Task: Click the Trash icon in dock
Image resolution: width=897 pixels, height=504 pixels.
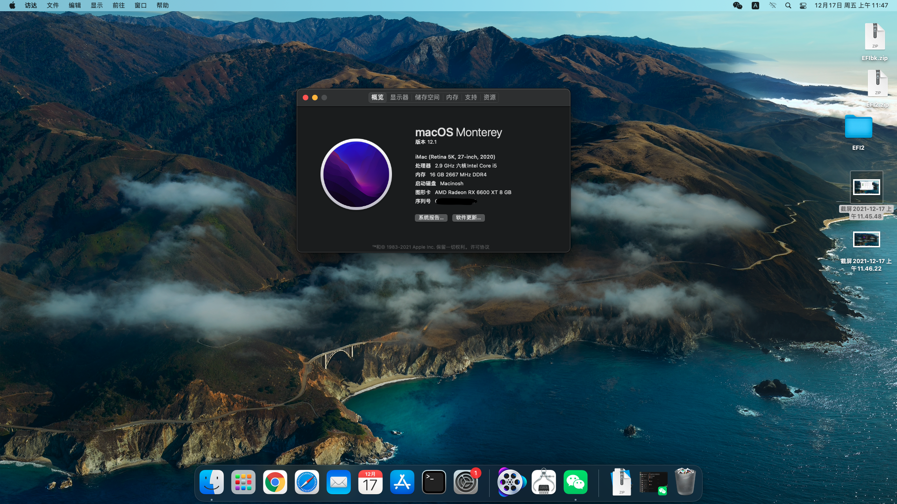Action: coord(685,483)
